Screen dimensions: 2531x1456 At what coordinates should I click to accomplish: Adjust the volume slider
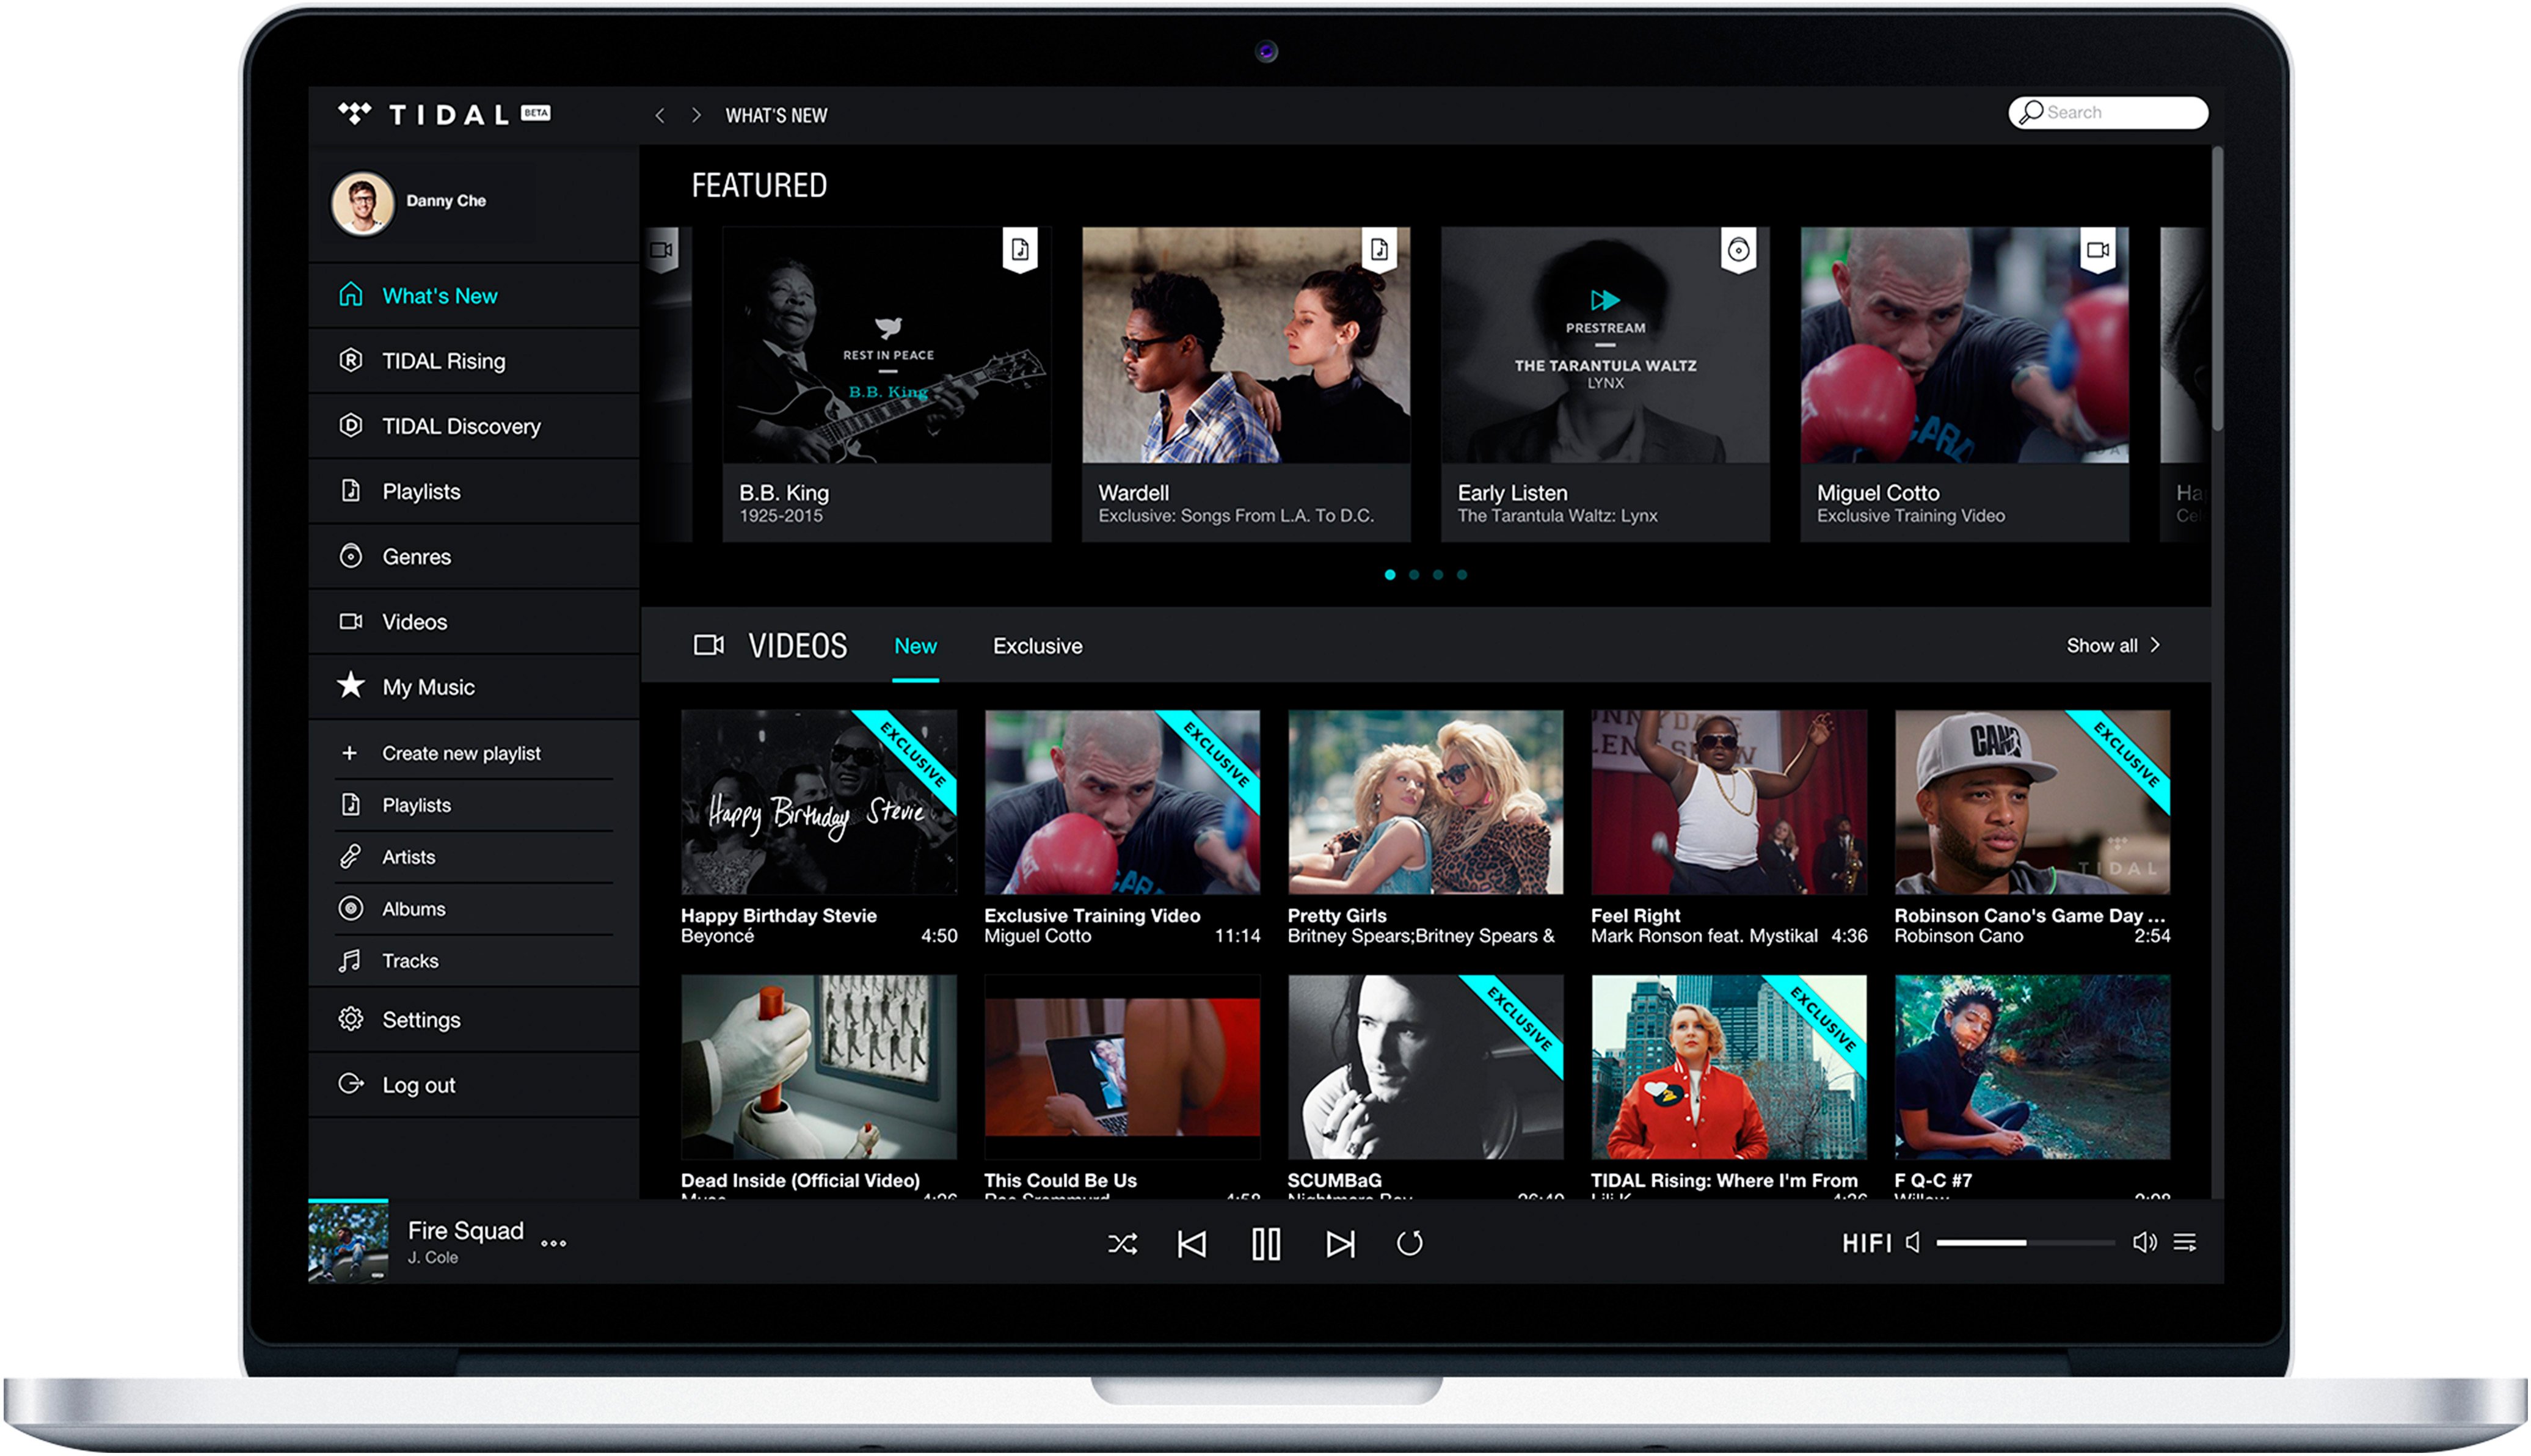(2026, 1243)
